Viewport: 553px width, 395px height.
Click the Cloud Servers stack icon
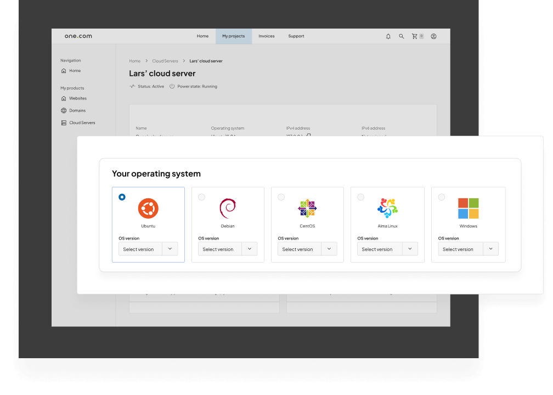coord(64,123)
